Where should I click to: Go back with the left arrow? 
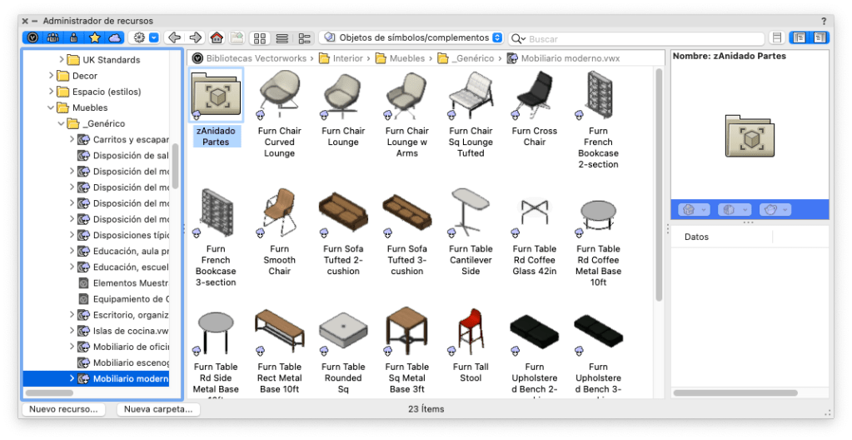pyautogui.click(x=175, y=37)
